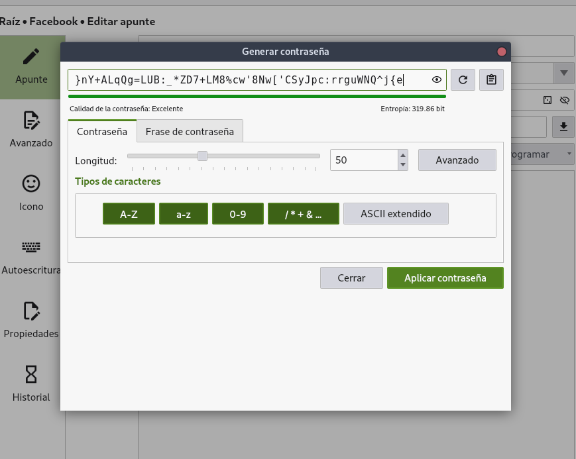Disable the 0-9 digits character type
The width and height of the screenshot is (576, 459).
[238, 214]
